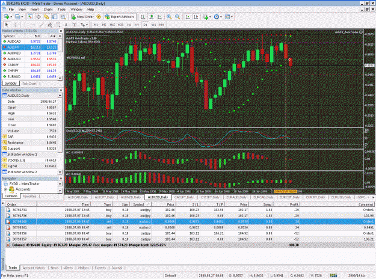
Task: Open the Tools menu
Action: point(61,10)
